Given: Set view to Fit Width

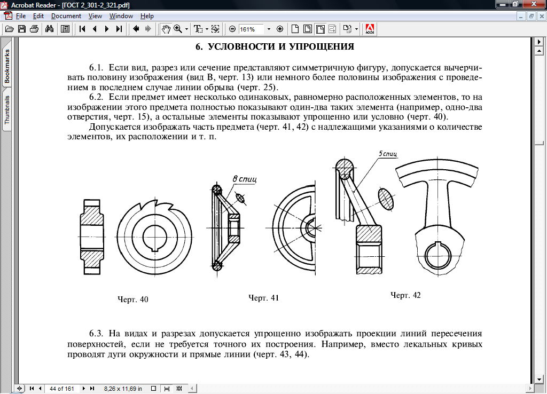Looking at the screenshot, I should (320, 29).
